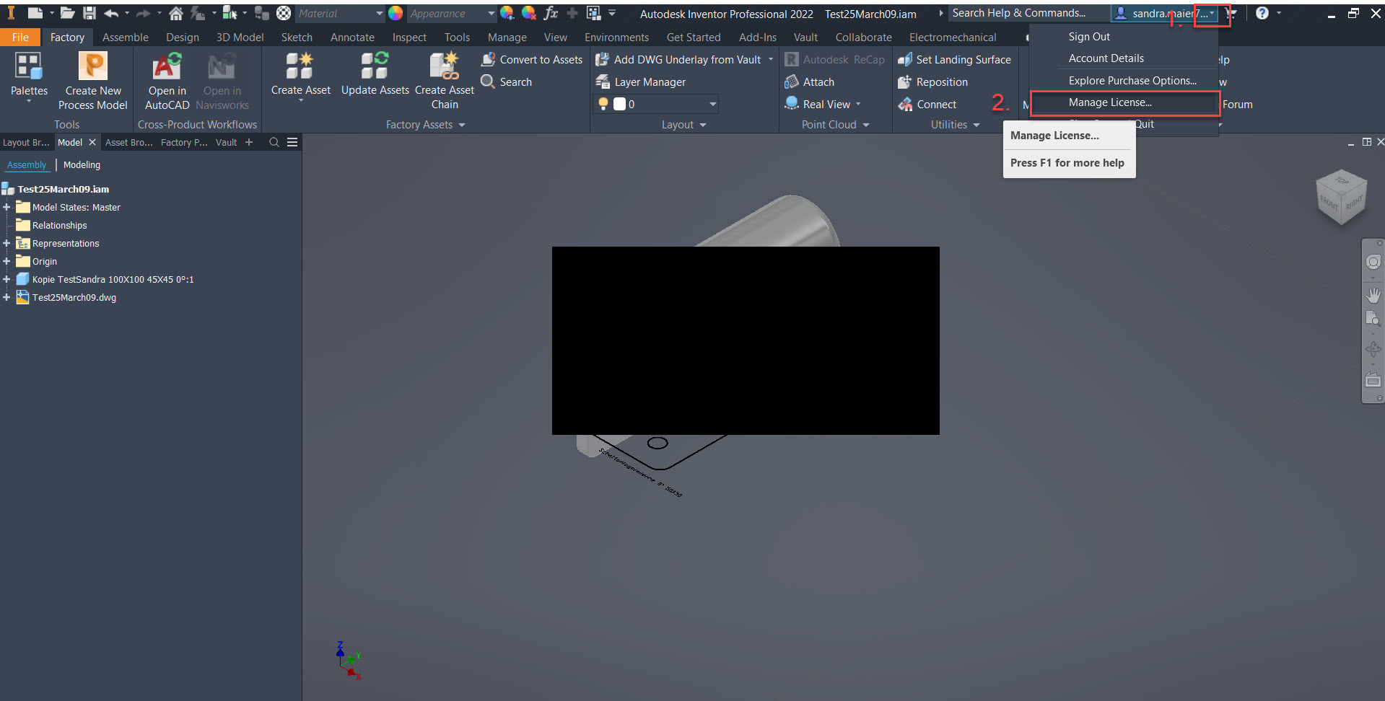This screenshot has height=701, width=1385.
Task: Click Attach point cloud tool
Action: pos(809,82)
